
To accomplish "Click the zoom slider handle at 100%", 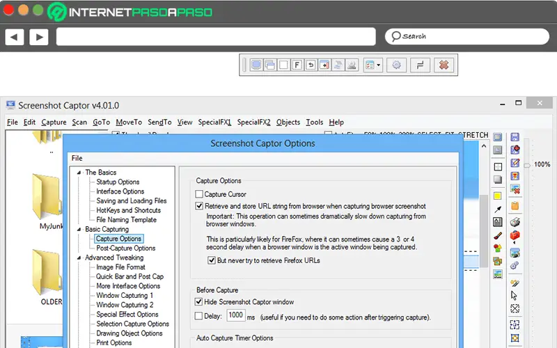I will pos(528,165).
